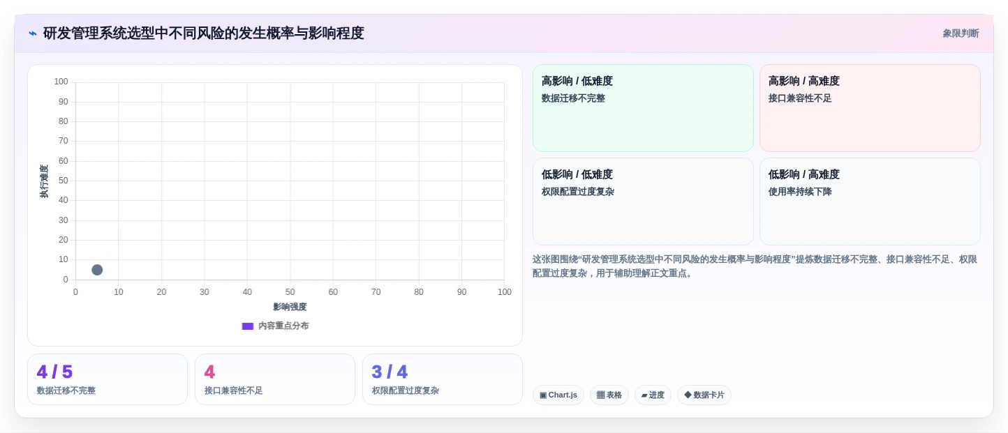Click the 执行难度 y-axis title
Image resolution: width=1008 pixels, height=433 pixels.
tap(44, 181)
